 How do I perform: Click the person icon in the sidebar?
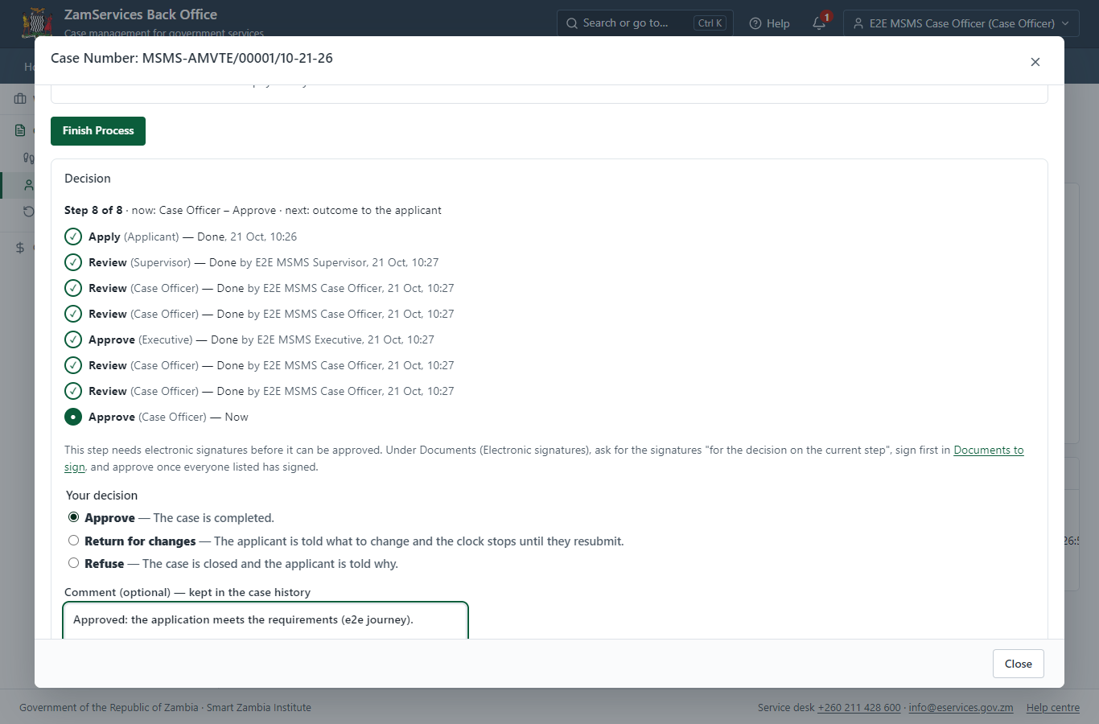tap(29, 185)
